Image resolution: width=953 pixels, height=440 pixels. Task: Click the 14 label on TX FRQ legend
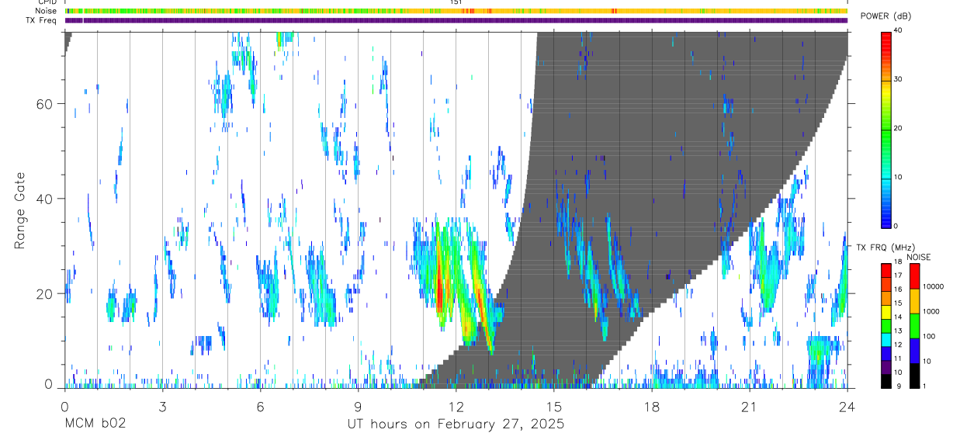898,317
